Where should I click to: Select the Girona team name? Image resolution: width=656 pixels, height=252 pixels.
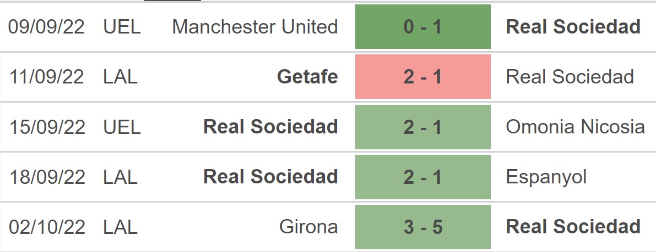point(308,227)
